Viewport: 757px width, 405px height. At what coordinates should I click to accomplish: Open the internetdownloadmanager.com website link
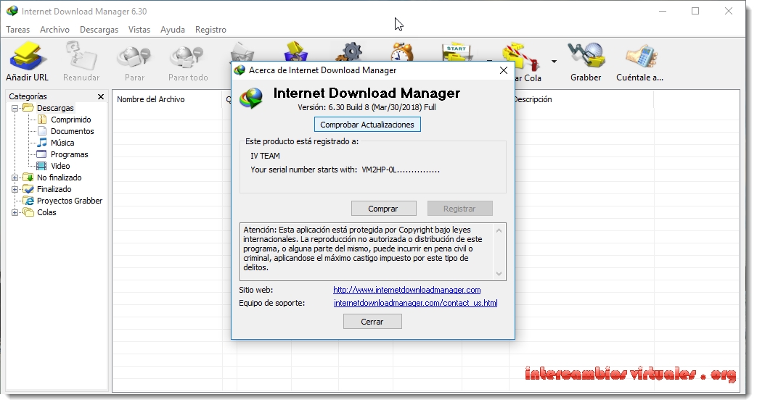tap(407, 290)
